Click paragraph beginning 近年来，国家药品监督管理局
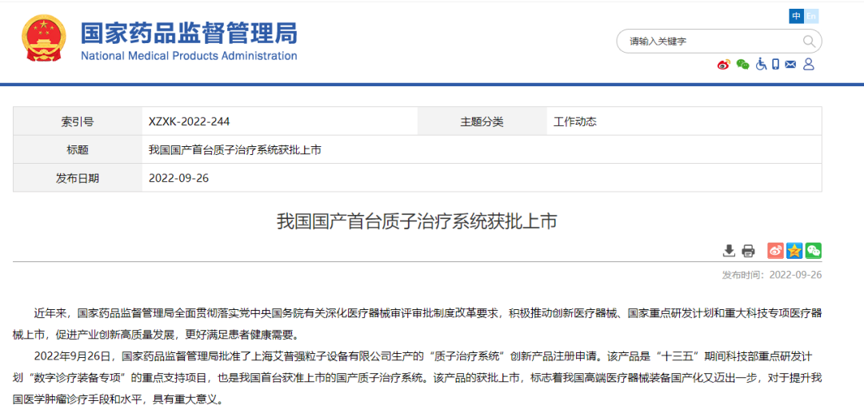This screenshot has height=409, width=864. (417, 324)
